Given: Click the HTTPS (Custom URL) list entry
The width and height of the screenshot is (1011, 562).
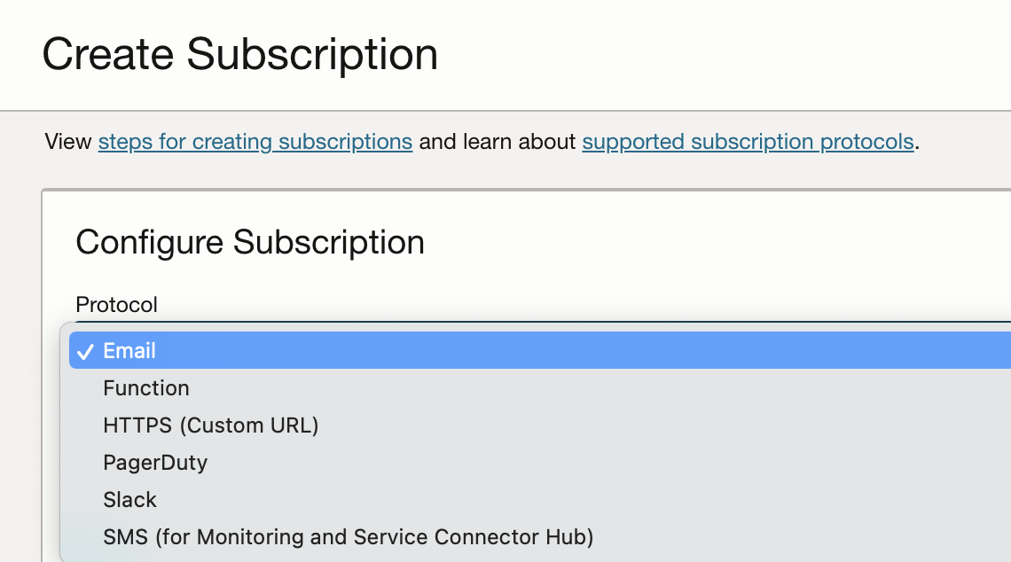Looking at the screenshot, I should click(211, 425).
